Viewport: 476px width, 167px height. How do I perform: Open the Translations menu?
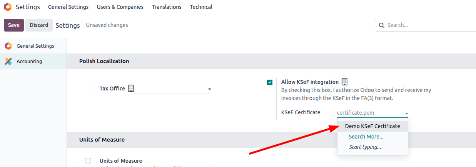[x=167, y=7]
